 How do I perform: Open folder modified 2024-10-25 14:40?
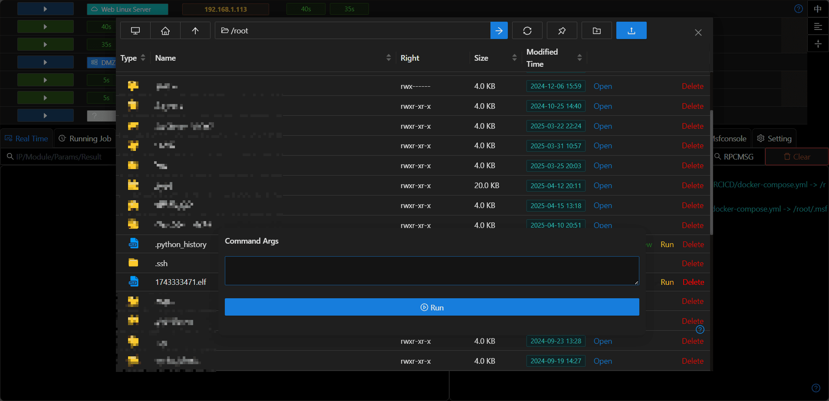[x=603, y=106]
